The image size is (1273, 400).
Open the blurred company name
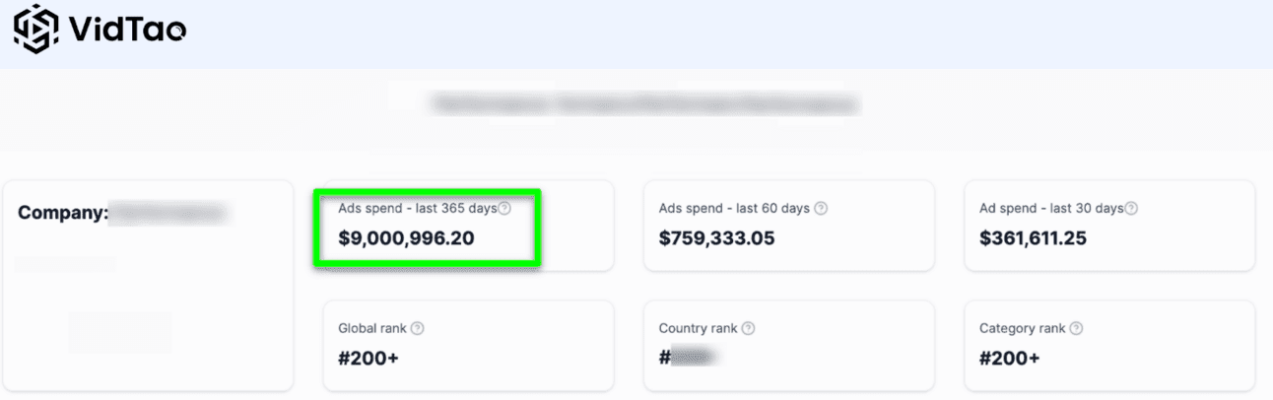pyautogui.click(x=167, y=213)
